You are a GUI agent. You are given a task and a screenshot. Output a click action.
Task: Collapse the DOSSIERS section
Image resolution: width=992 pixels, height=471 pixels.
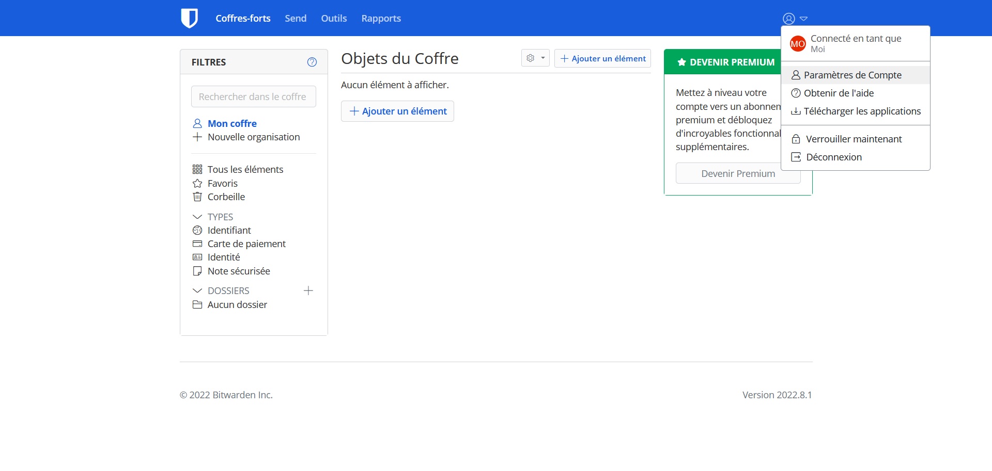coord(197,291)
